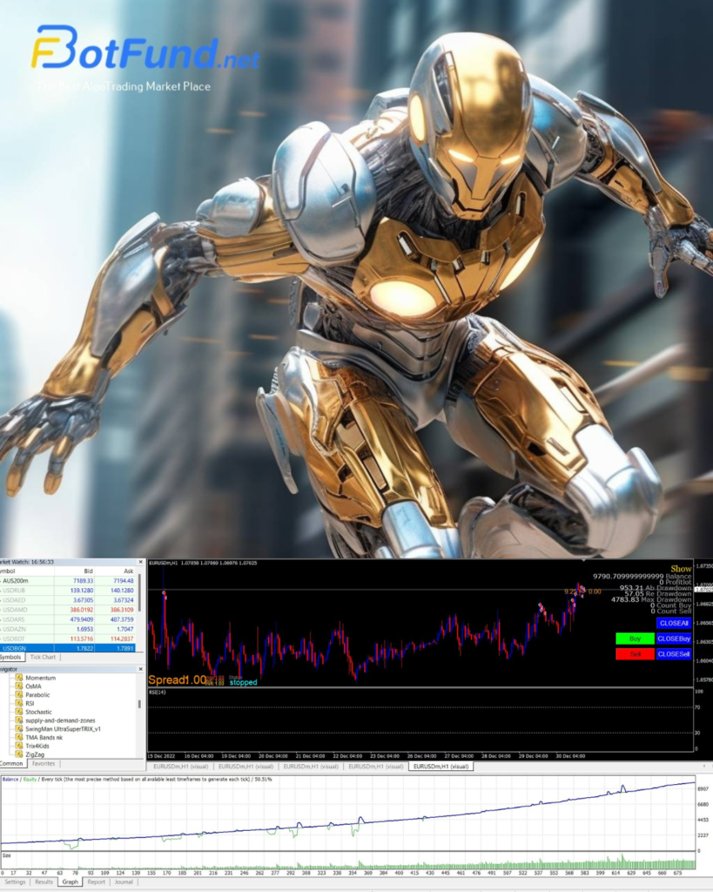Image resolution: width=713 pixels, height=892 pixels.
Task: Select the RSI indicator icon in Navigator
Action: [19, 703]
